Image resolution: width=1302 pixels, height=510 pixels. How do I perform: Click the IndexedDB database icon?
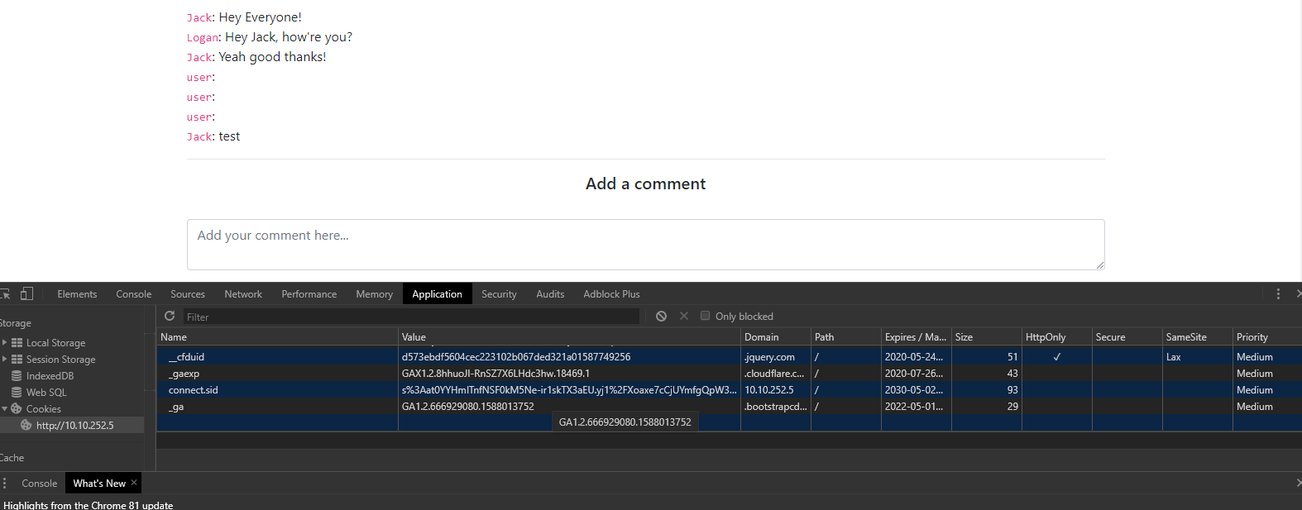click(17, 375)
